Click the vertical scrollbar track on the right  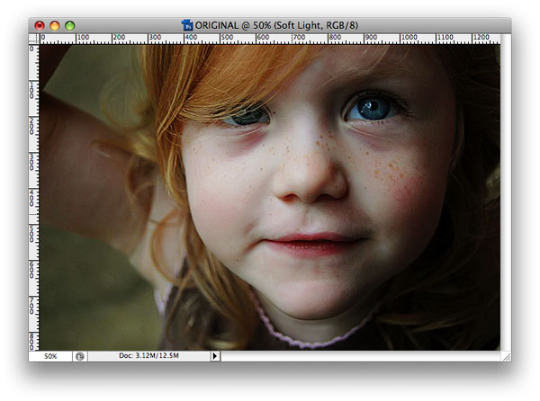pyautogui.click(x=506, y=192)
